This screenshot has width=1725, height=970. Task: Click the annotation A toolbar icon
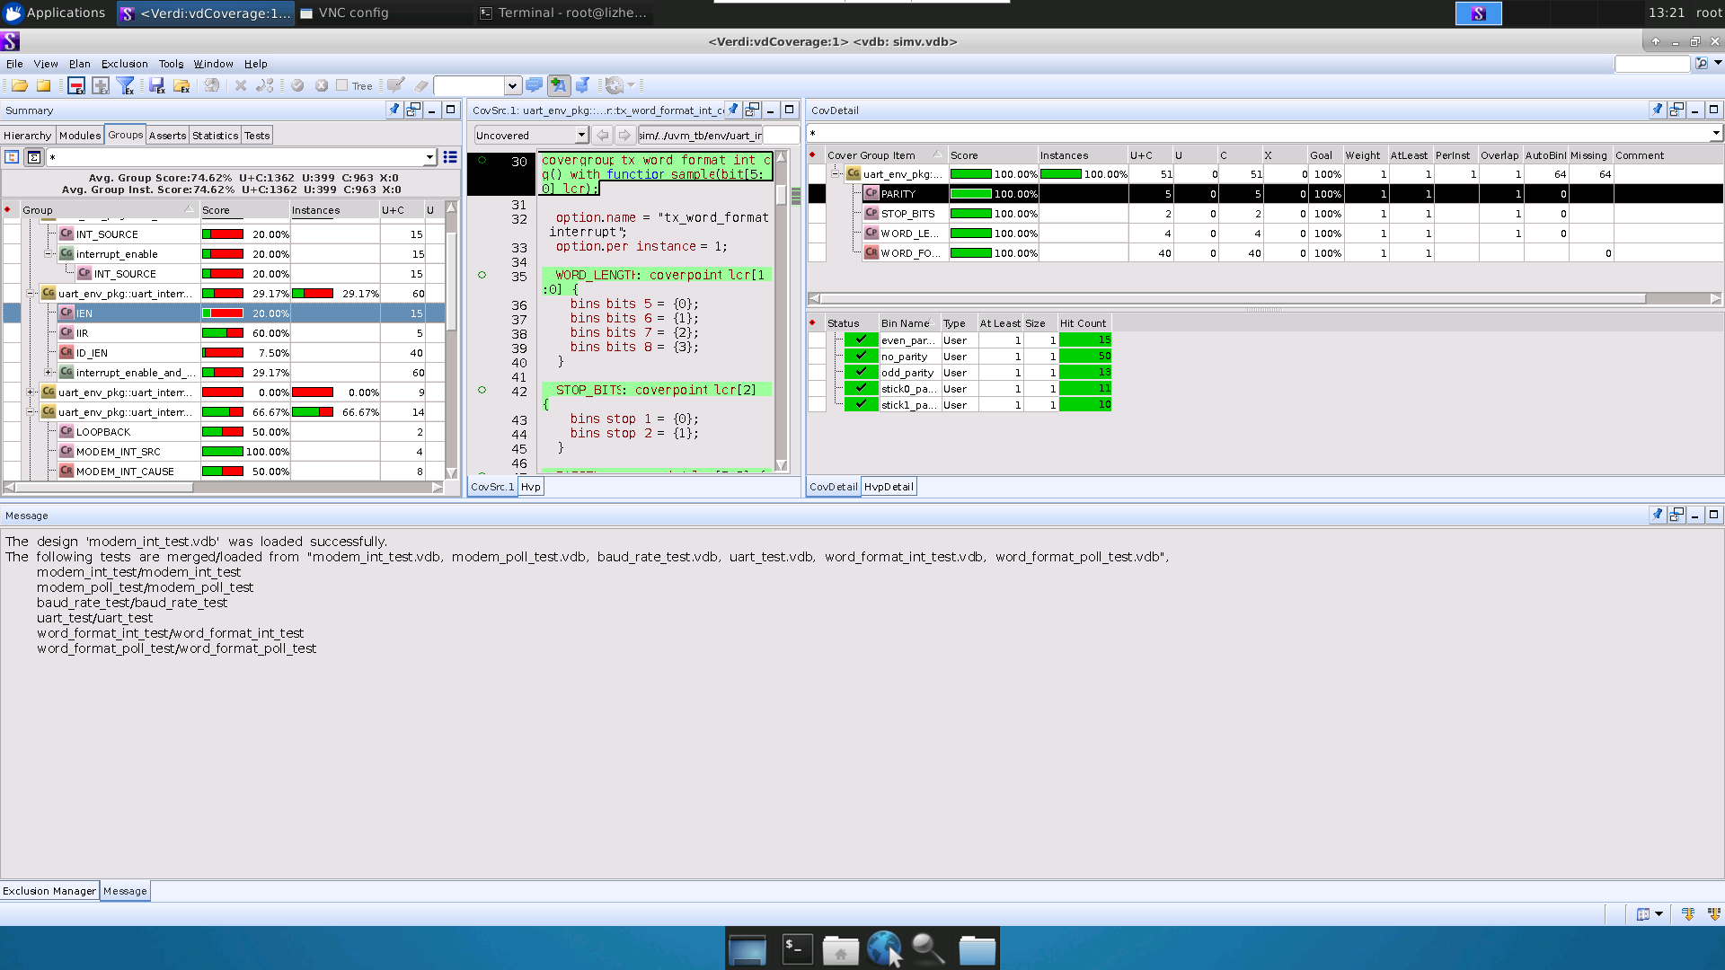558,85
